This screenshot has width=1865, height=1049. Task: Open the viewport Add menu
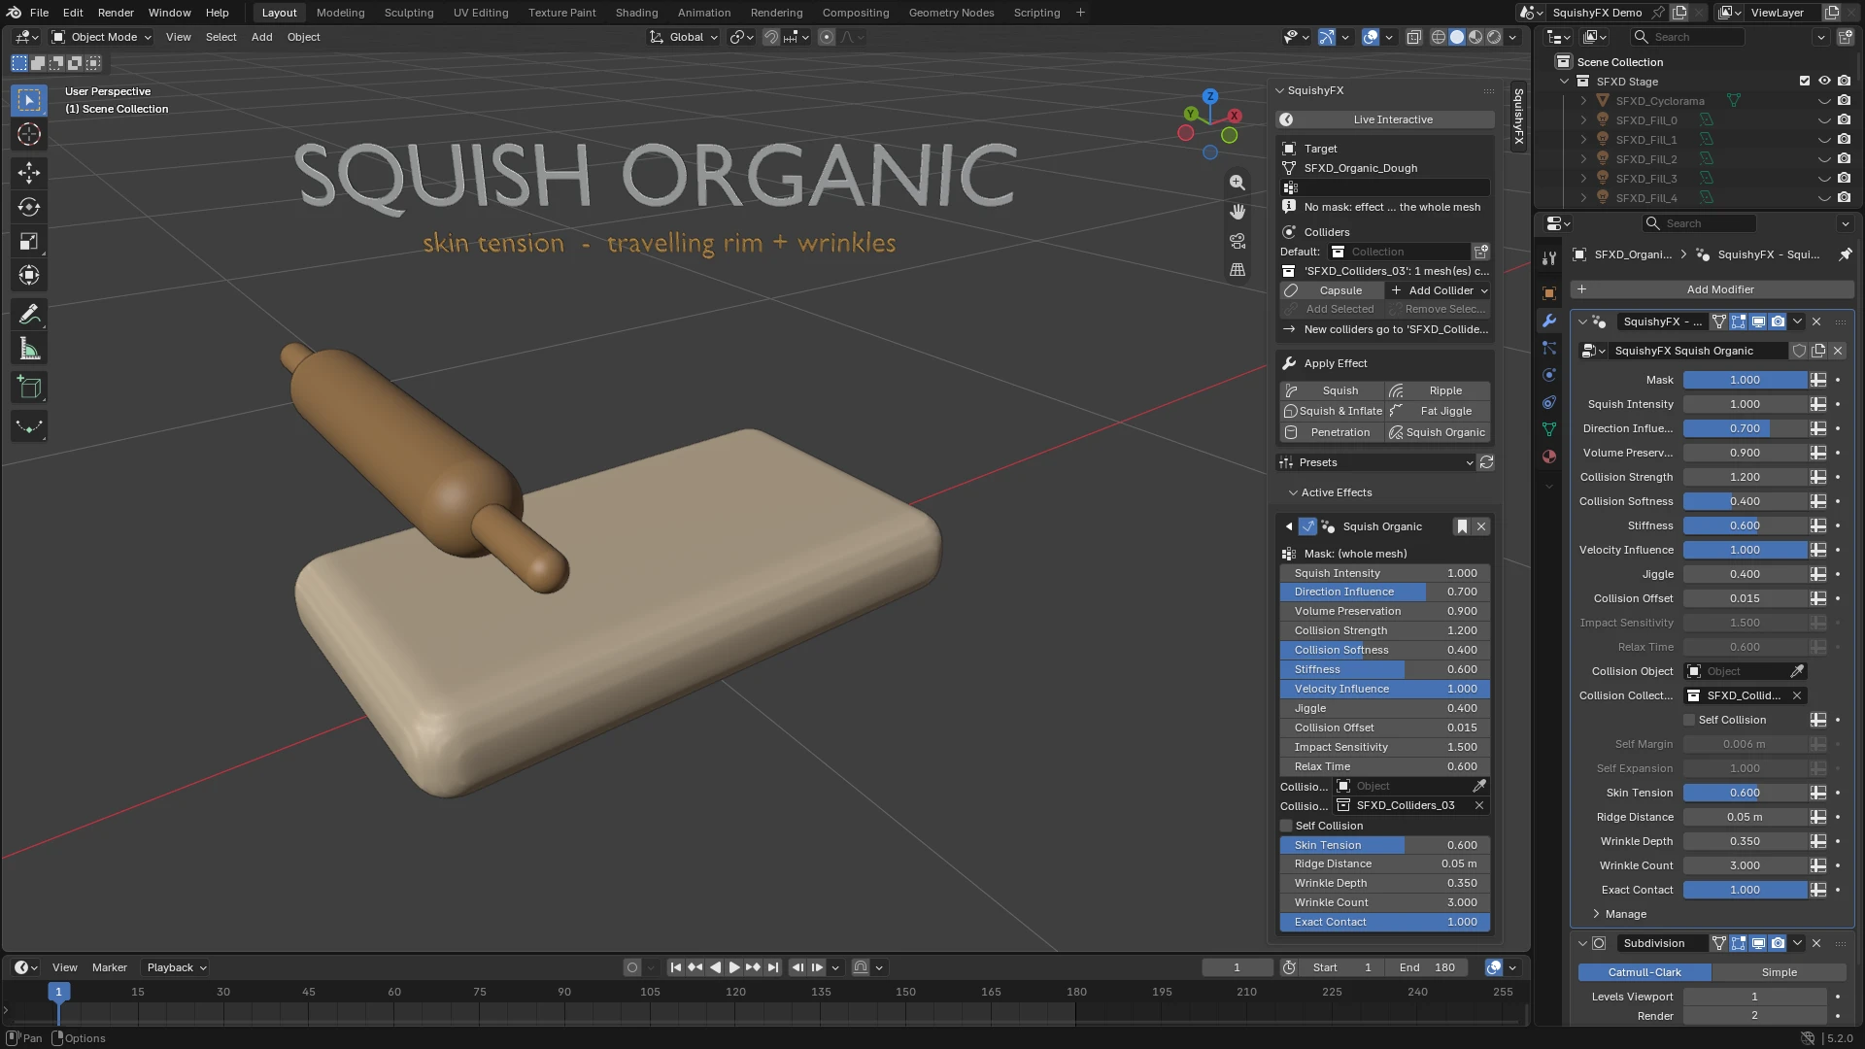[261, 37]
